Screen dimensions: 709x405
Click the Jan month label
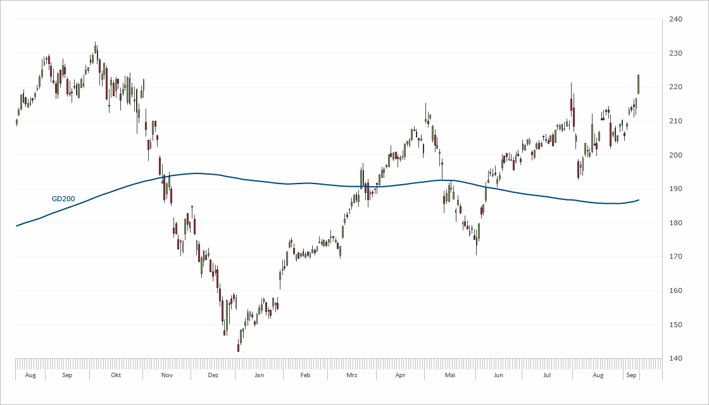click(259, 375)
